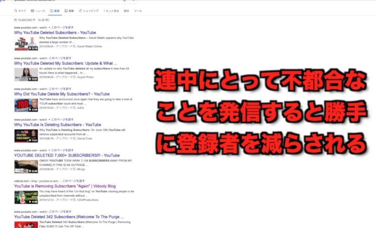The image size is (376, 228).
Task: Open the 設定 settings menu
Action: 126,10
